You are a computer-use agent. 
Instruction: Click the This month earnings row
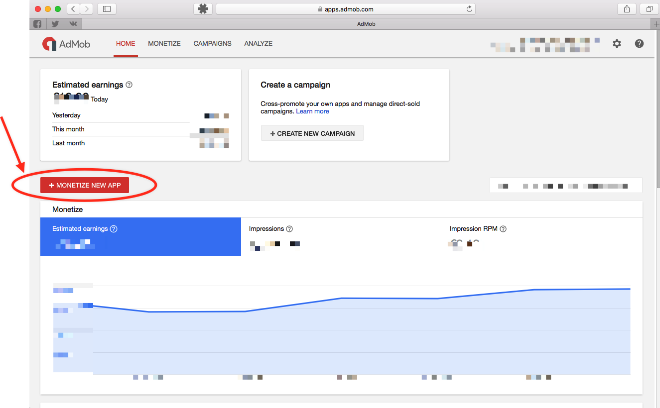tap(140, 129)
